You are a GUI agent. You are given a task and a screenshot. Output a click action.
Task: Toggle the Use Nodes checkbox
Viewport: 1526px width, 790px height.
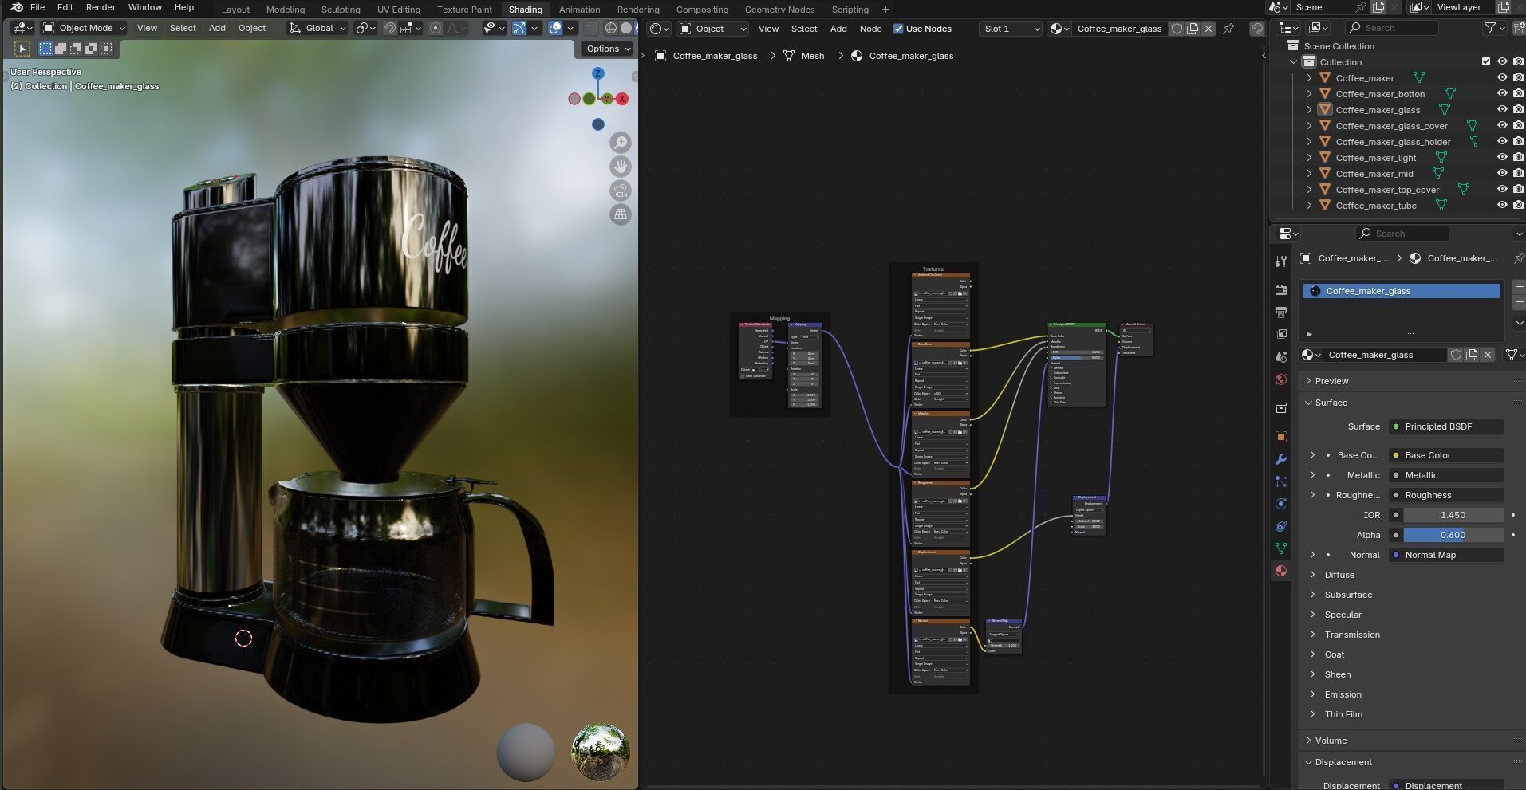898,29
